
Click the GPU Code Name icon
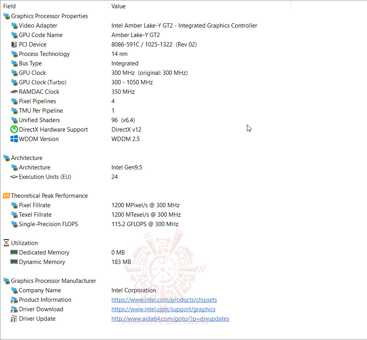coord(14,35)
